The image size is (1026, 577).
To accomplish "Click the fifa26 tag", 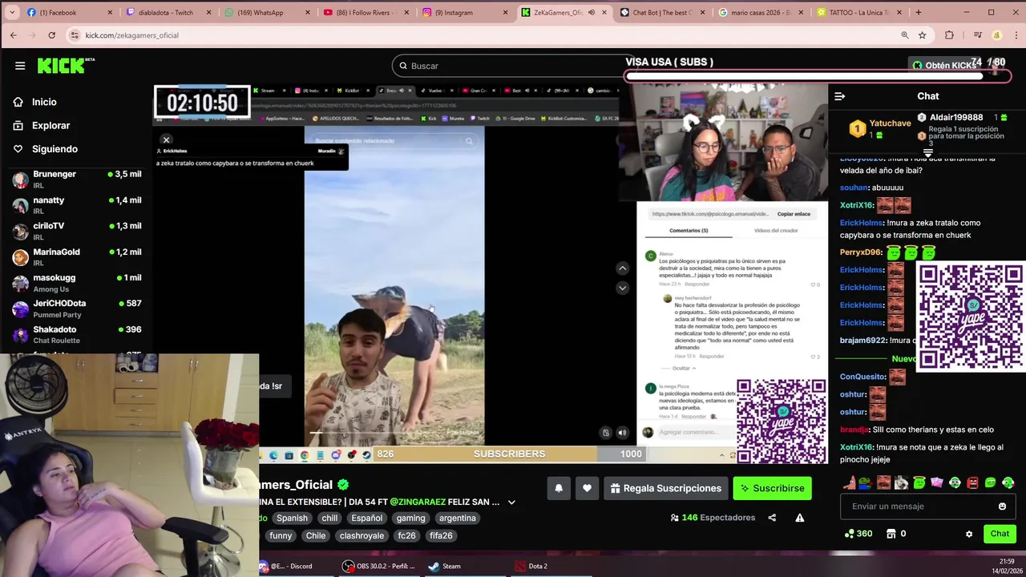I will pos(441,535).
